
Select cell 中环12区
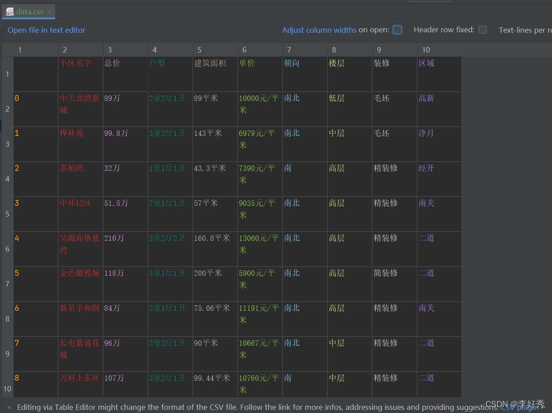81,214
